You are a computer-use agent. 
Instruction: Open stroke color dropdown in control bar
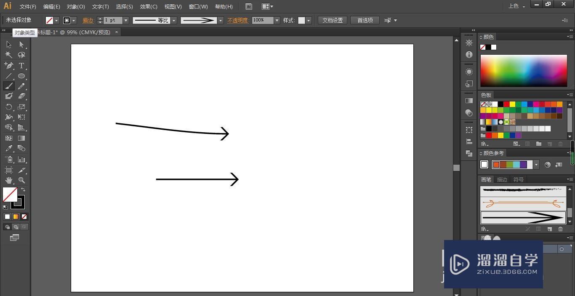click(74, 20)
